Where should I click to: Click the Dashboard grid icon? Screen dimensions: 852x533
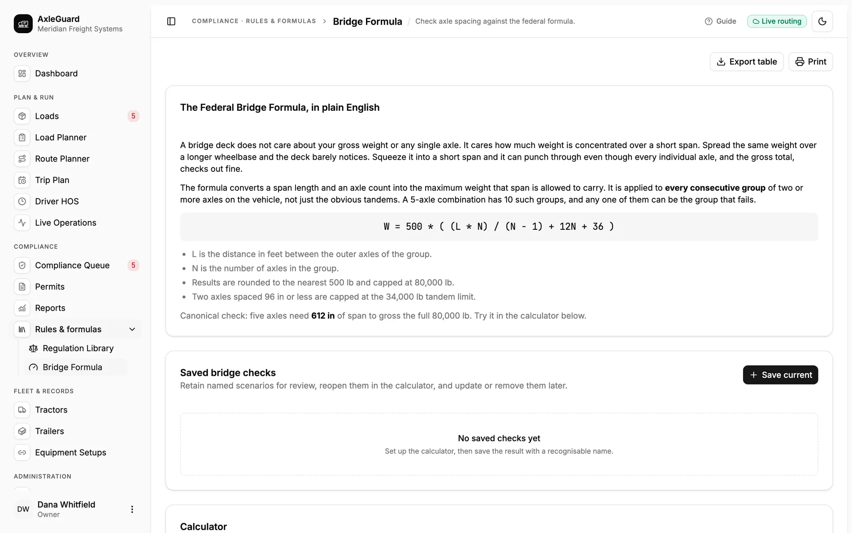tap(22, 74)
